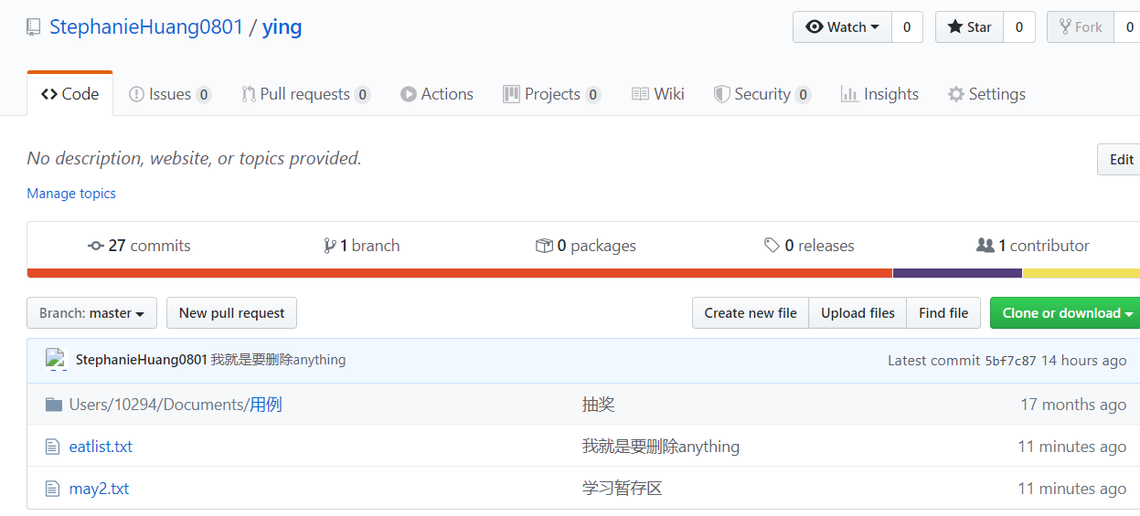
Task: Click Find file button
Action: (x=943, y=312)
